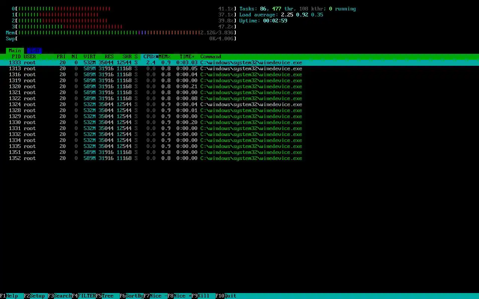The height and width of the screenshot is (299, 479).
Task: Click the 47.2% CPU 3 percentage
Action: pos(226,27)
